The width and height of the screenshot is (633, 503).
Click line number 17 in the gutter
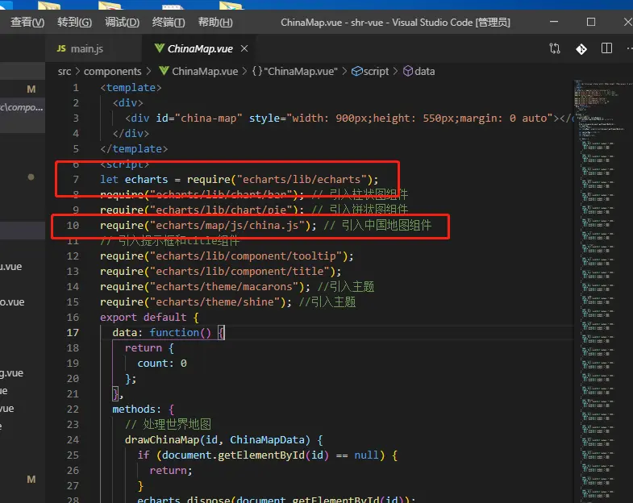coord(73,333)
